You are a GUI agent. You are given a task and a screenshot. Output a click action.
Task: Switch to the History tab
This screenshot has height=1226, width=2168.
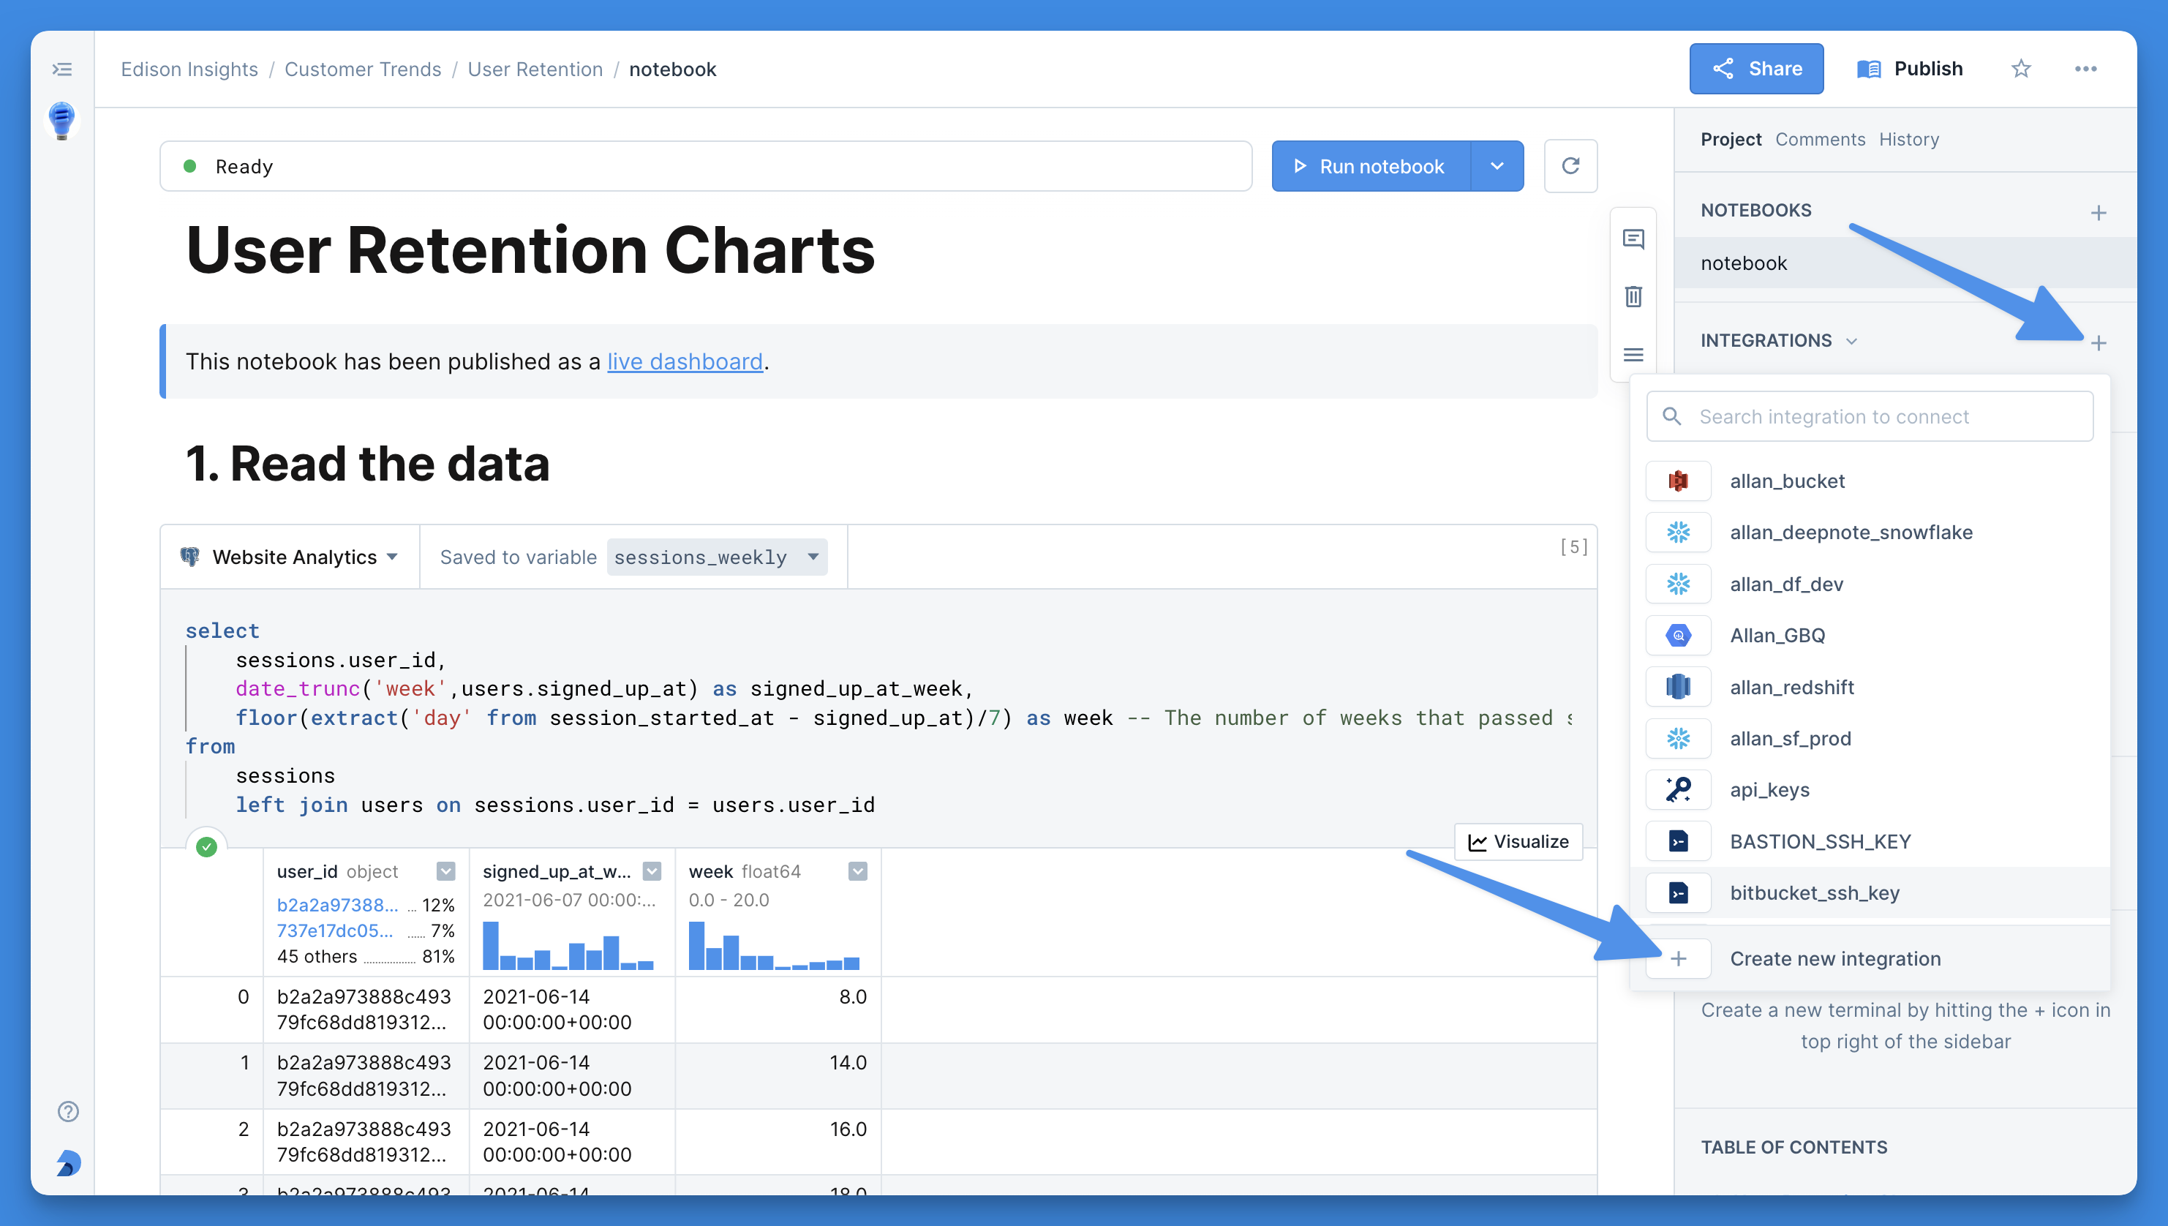[x=1908, y=139]
